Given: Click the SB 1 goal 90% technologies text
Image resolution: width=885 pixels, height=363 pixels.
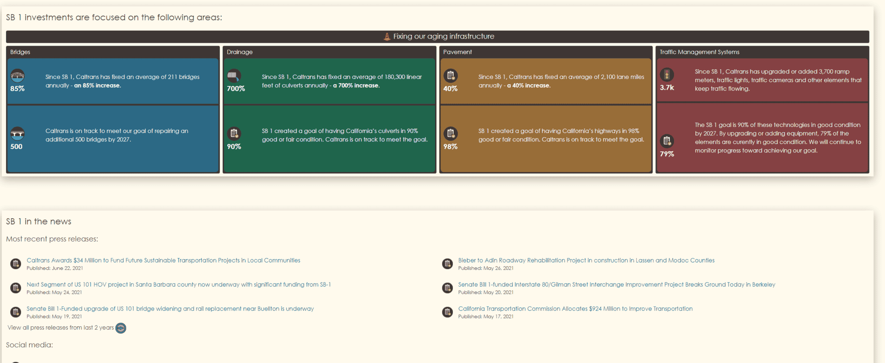Looking at the screenshot, I should tap(778, 138).
